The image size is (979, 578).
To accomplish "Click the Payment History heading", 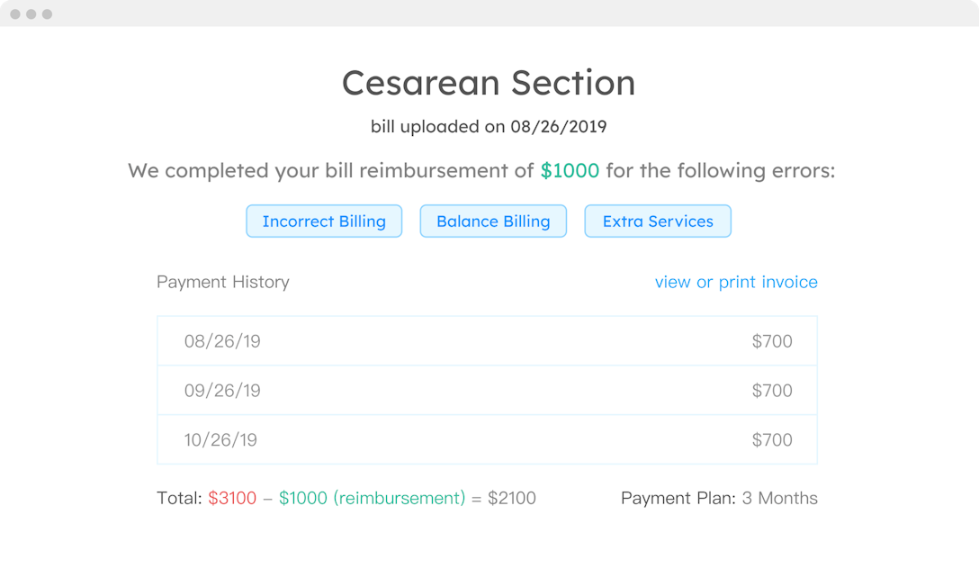I will (x=223, y=282).
